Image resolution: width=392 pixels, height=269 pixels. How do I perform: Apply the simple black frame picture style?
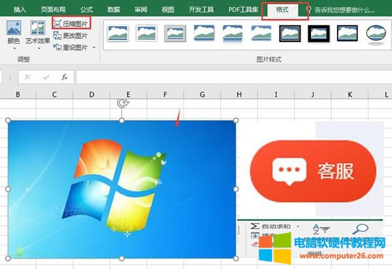tap(348, 33)
